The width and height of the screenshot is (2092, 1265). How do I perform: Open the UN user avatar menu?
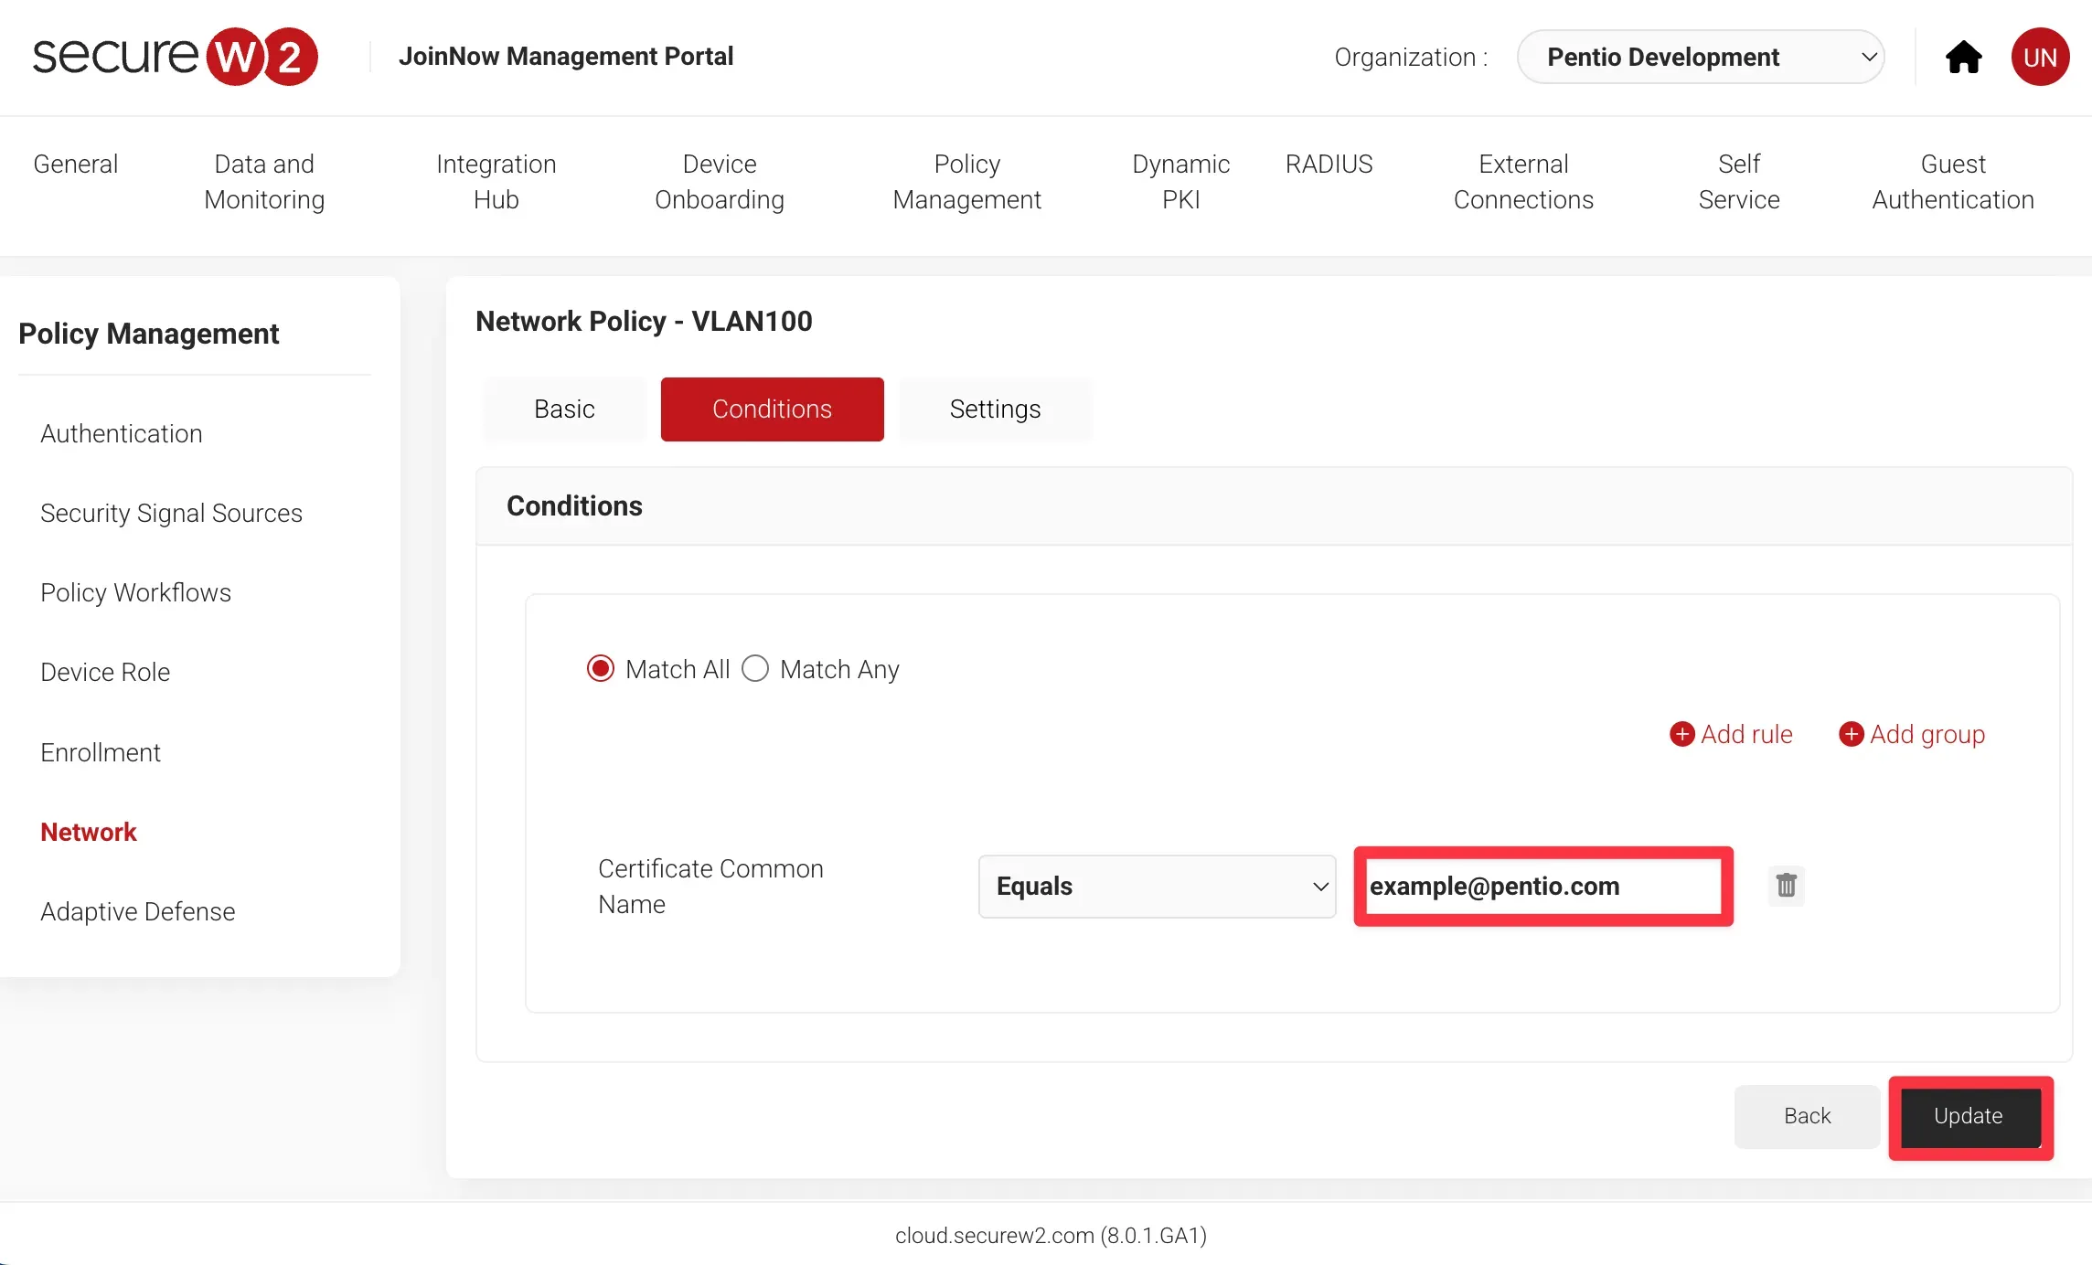(2040, 57)
